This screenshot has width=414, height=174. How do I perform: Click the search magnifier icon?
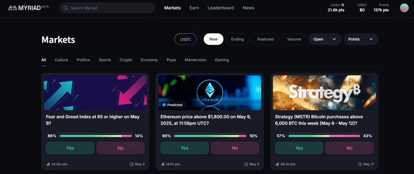click(66, 8)
